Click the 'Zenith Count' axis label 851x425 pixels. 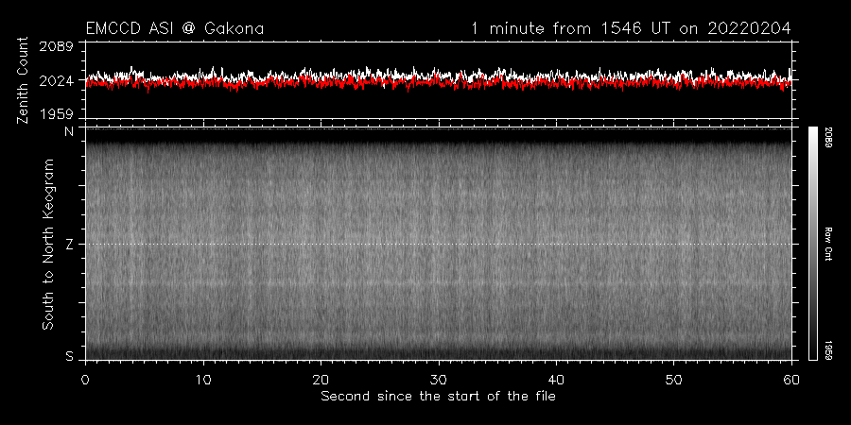coord(23,80)
